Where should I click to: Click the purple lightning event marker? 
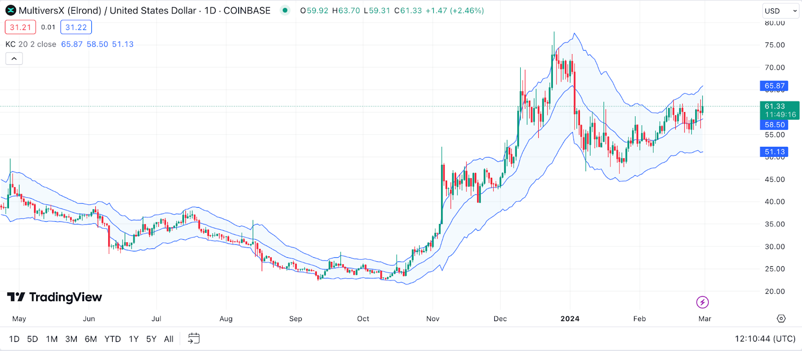(x=702, y=302)
